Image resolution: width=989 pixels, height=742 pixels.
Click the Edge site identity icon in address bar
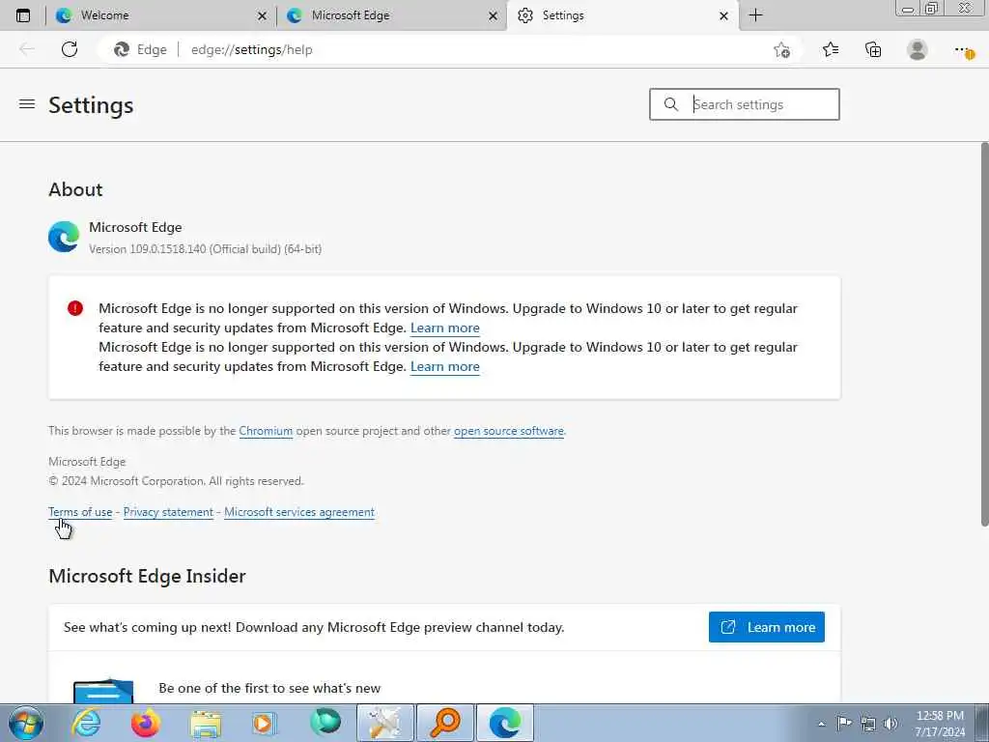click(121, 49)
